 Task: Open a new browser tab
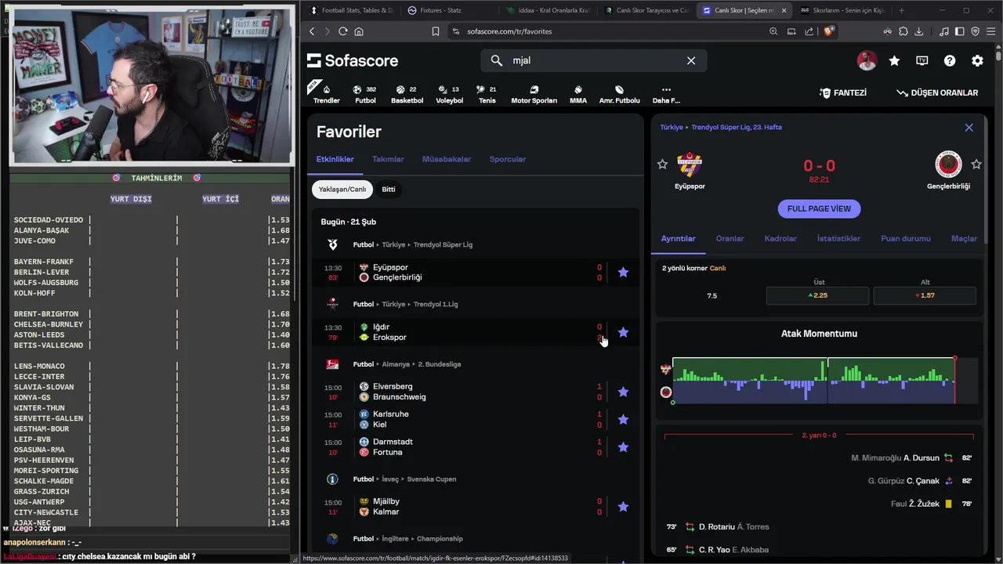[x=901, y=10]
